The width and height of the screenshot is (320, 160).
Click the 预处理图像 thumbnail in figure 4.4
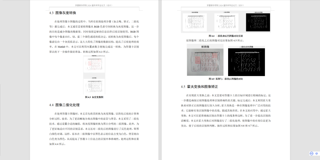[x=195, y=22]
